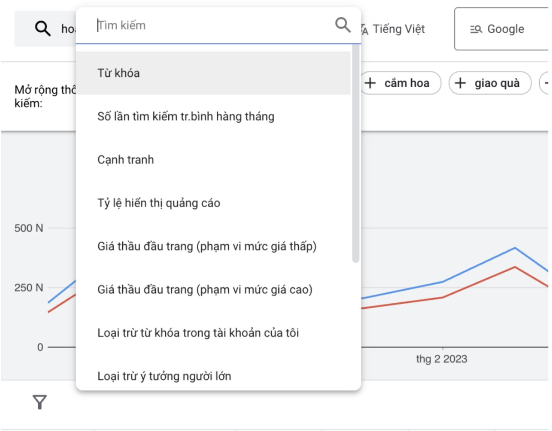Click the red chart line peak
This screenshot has height=431, width=552.
(x=515, y=267)
